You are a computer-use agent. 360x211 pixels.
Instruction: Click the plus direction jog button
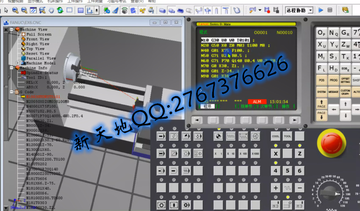tap(276, 188)
